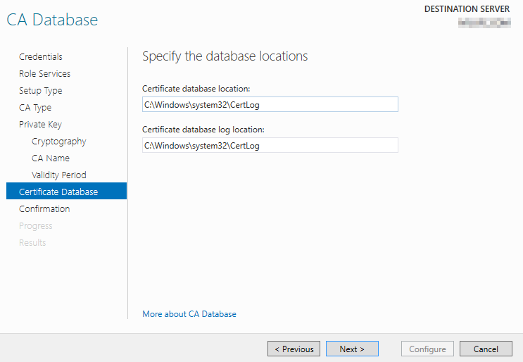Open the Validity Period sub-step

pos(59,175)
